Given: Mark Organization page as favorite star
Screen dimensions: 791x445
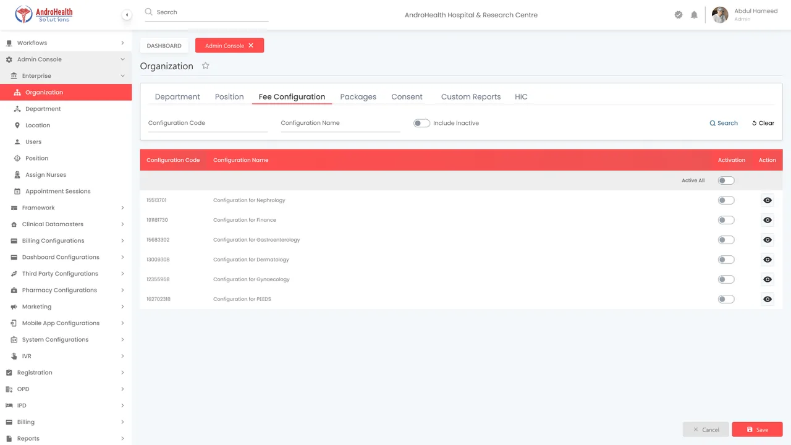Looking at the screenshot, I should coord(206,66).
